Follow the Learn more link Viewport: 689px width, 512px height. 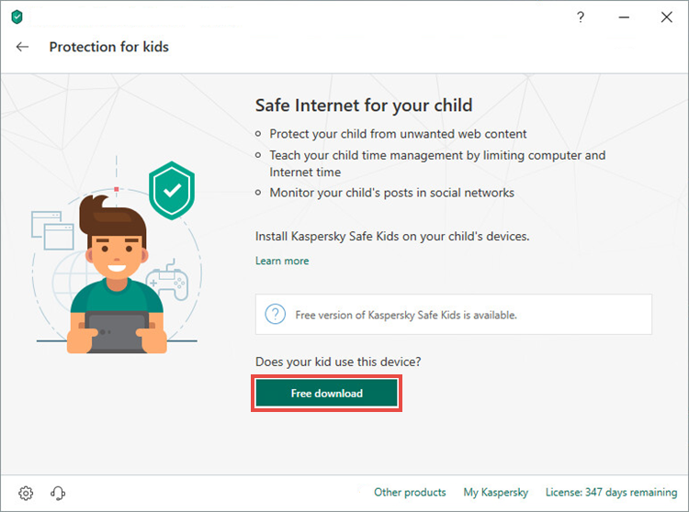(282, 262)
